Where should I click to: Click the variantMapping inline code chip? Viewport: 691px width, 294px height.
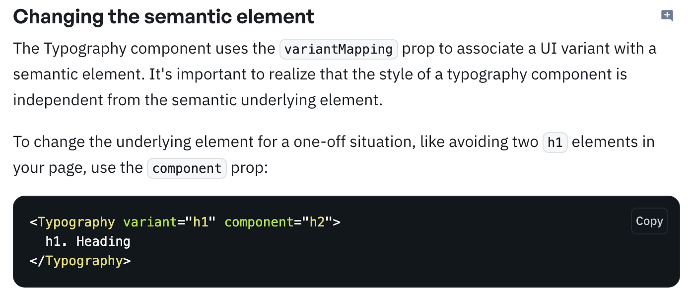click(339, 49)
